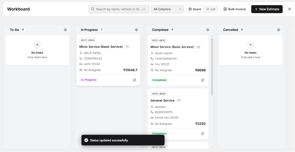
Task: Click scrollbar down arrow in Completed column
Action: click(212, 147)
